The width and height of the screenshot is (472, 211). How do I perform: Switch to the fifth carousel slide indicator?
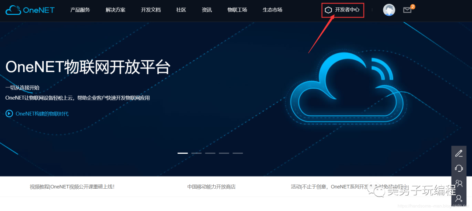[x=237, y=153]
